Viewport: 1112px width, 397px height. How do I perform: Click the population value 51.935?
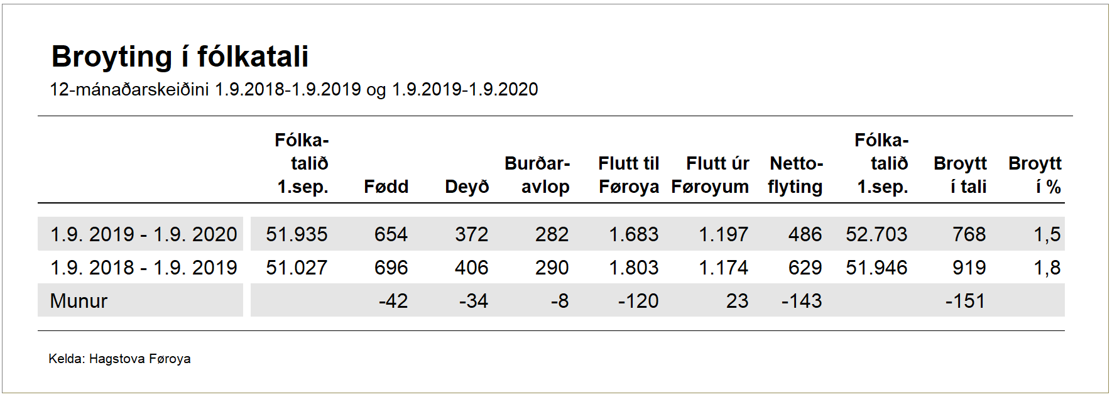(297, 234)
